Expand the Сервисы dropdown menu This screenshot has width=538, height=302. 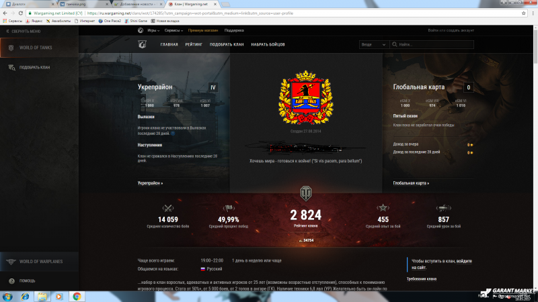174,30
